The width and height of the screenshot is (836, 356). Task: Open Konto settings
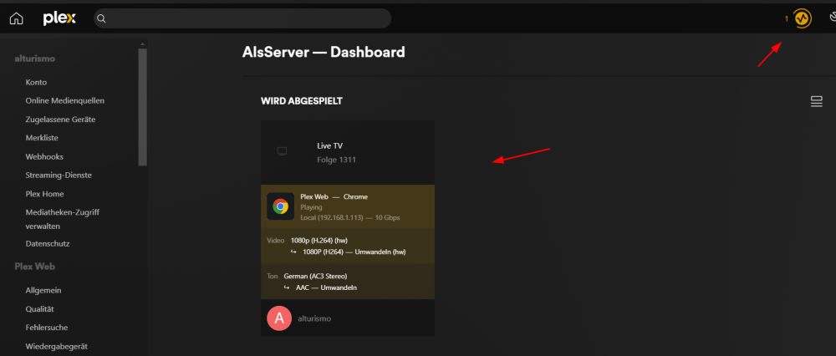(36, 82)
